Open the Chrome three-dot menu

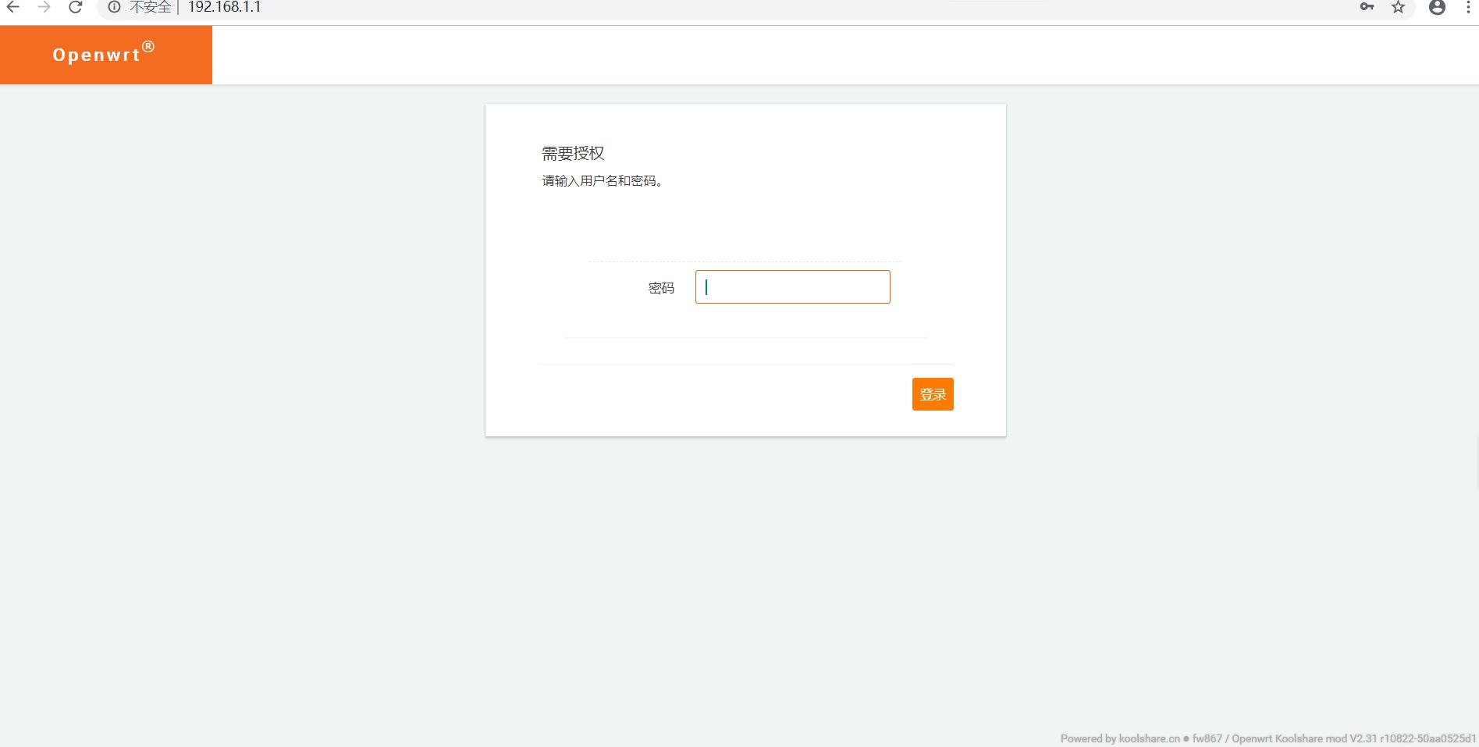point(1467,8)
